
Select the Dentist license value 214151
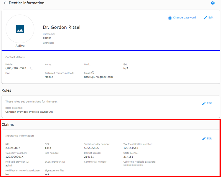point(89,157)
